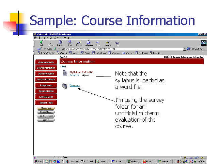The height and width of the screenshot is (164, 218).
Task: Click the system tray clock
Action: (201, 161)
